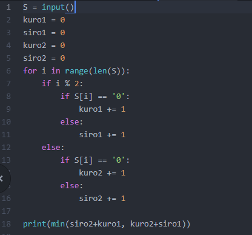Click the collapse arrow button at left edge
252x235 pixels.
pos(2,179)
